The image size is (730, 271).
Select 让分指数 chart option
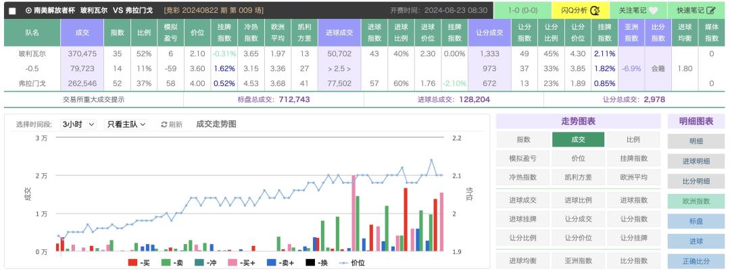tap(633, 219)
